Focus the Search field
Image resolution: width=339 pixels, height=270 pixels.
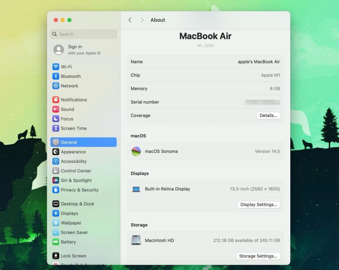point(83,34)
